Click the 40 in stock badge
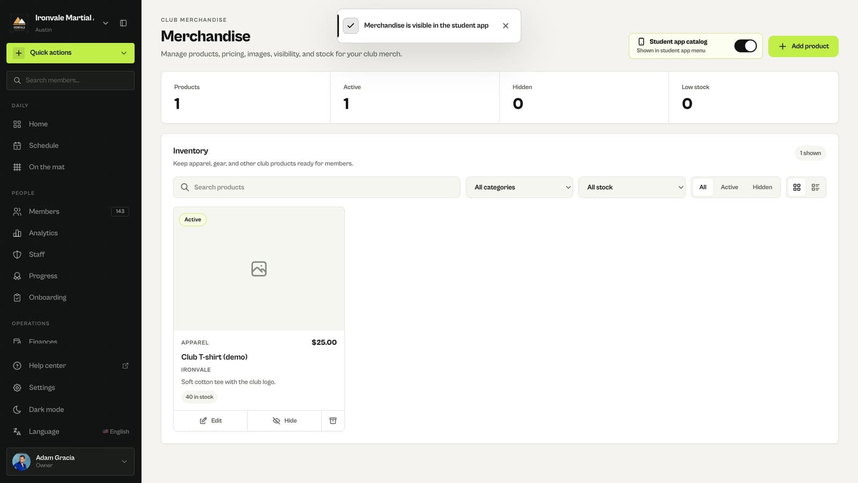The image size is (858, 483). pyautogui.click(x=199, y=397)
